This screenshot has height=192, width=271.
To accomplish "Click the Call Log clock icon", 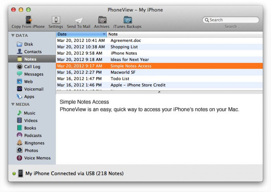I will [20, 67].
